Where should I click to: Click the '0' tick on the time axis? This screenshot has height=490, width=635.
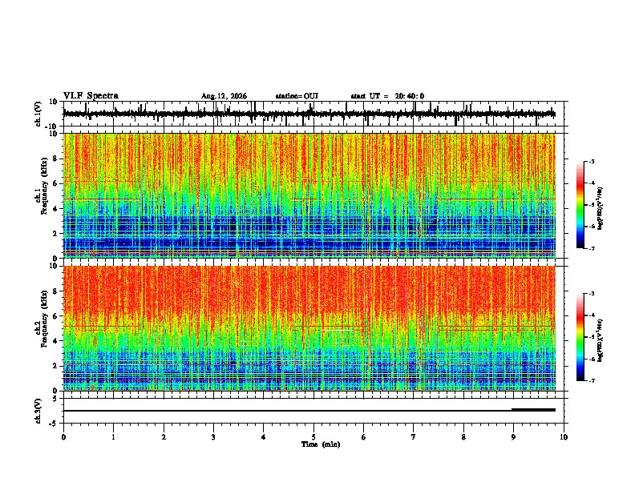pyautogui.click(x=63, y=437)
